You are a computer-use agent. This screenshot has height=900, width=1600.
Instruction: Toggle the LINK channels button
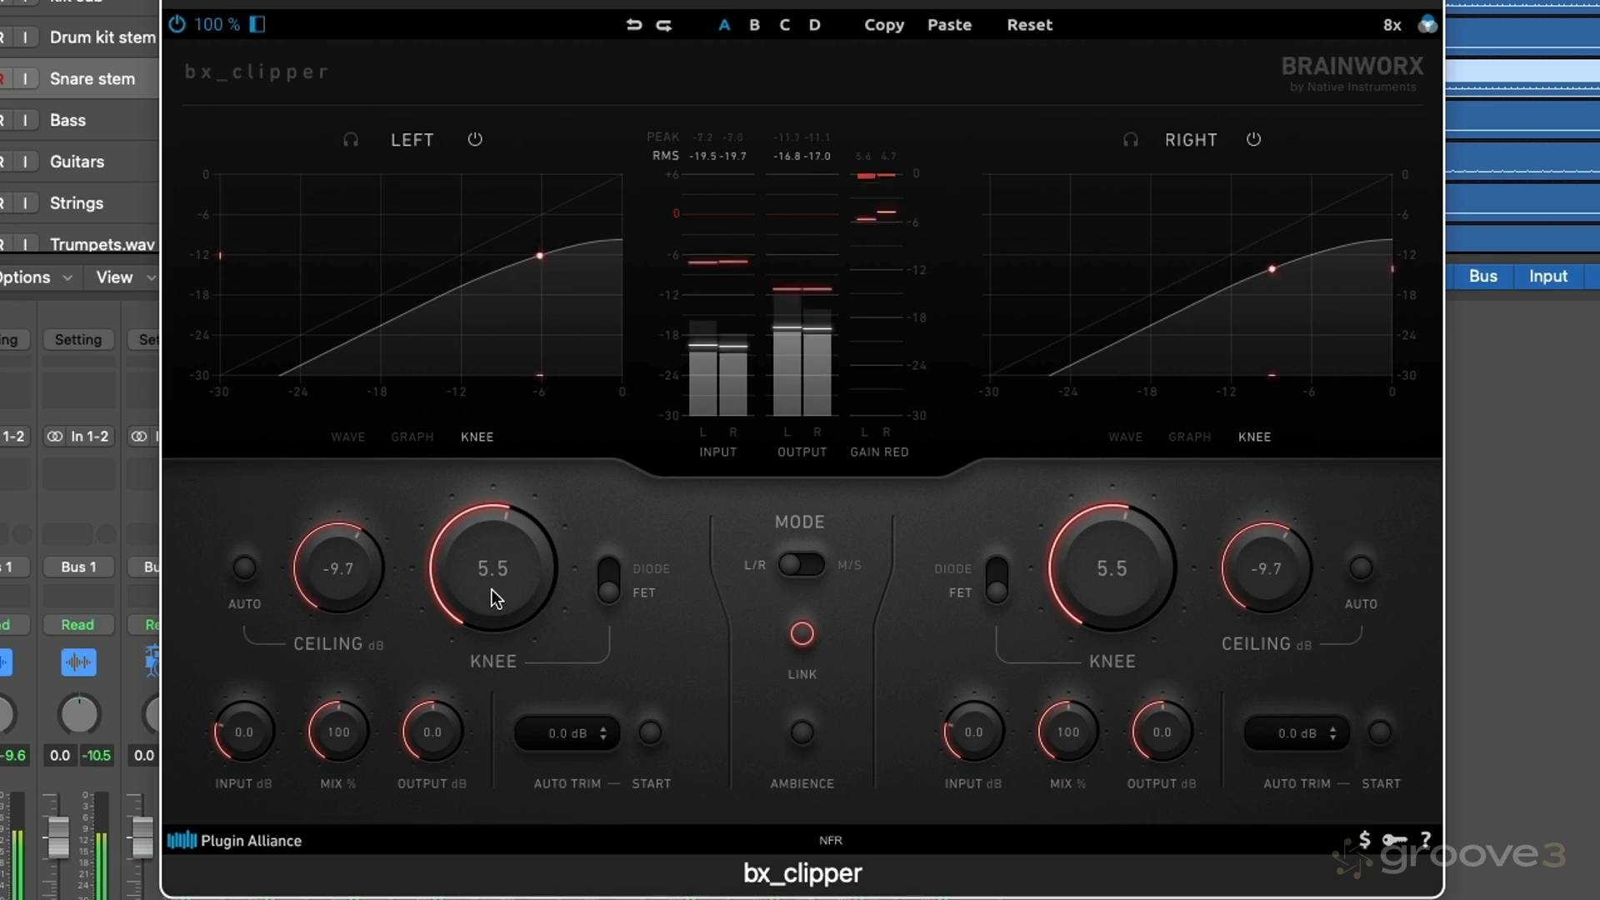pyautogui.click(x=802, y=634)
